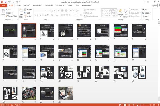Click the zoom slider in status bar

pyautogui.click(x=144, y=105)
